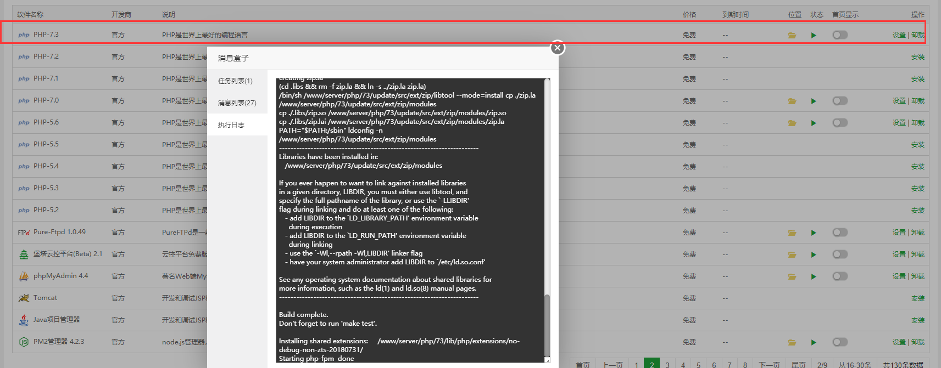Switch to the 消息列表(27) tab

[x=237, y=103]
